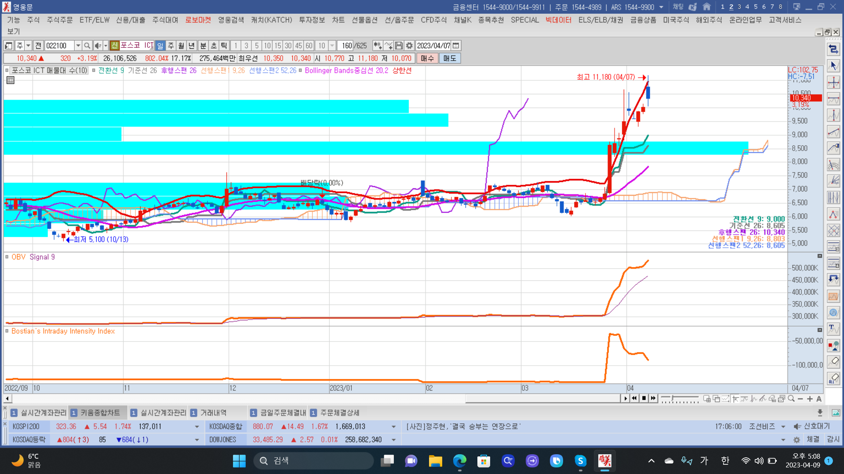The width and height of the screenshot is (844, 474).
Task: Click the chart layout icon at toolbar left
Action: tap(9, 46)
